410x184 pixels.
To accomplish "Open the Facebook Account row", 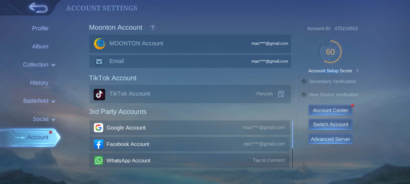I will 189,144.
